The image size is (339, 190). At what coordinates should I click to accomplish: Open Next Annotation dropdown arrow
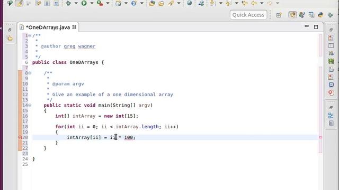pyautogui.click(x=220, y=3)
